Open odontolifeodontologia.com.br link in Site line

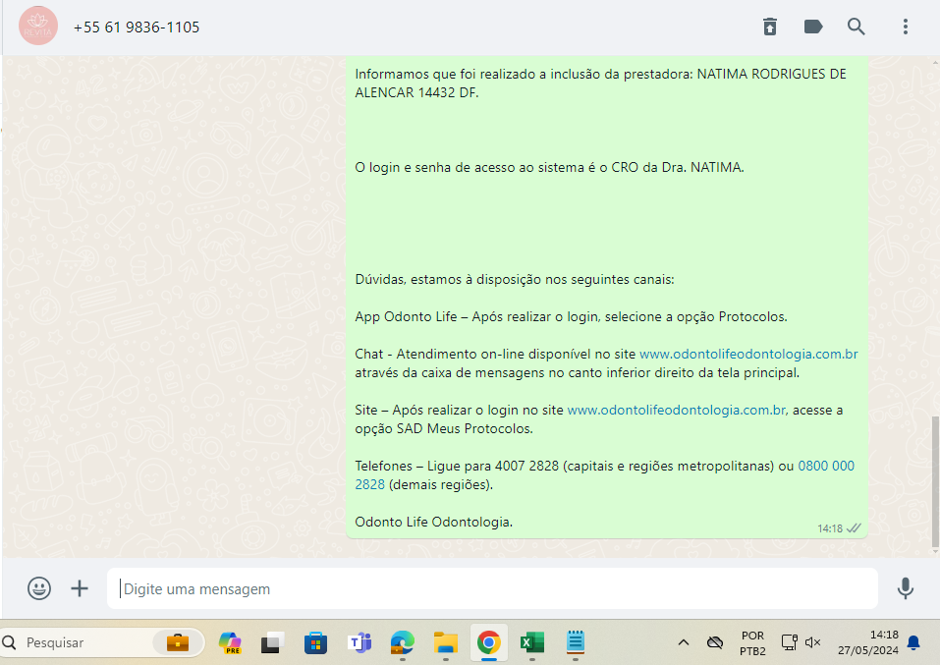tap(677, 411)
